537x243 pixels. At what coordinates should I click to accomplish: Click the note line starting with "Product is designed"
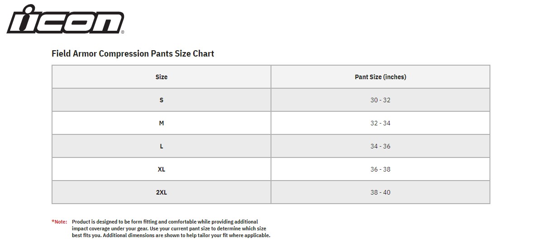[165, 222]
